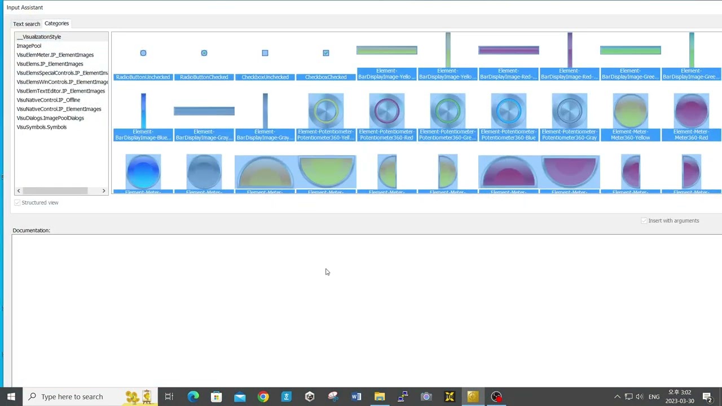This screenshot has height=406, width=722.
Task: Select the horizontal green BarDisplayImage
Action: (631, 50)
